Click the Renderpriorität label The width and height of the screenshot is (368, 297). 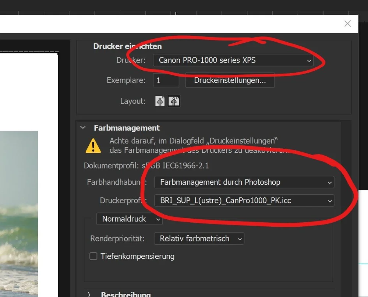[117, 239]
